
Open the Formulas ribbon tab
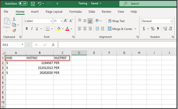click(76, 12)
